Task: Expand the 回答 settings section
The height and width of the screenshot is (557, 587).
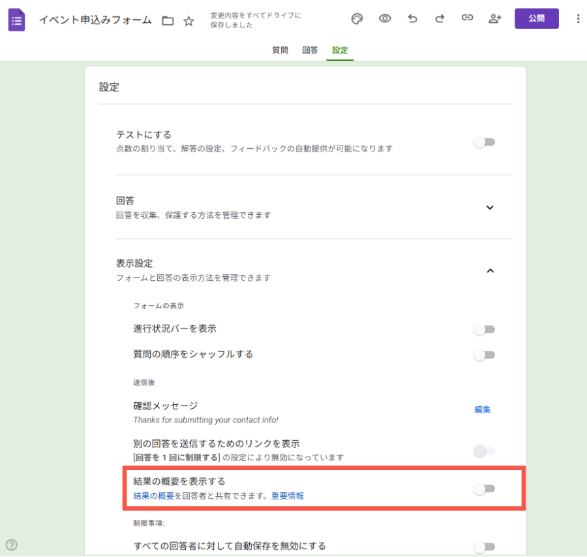Action: pyautogui.click(x=490, y=208)
